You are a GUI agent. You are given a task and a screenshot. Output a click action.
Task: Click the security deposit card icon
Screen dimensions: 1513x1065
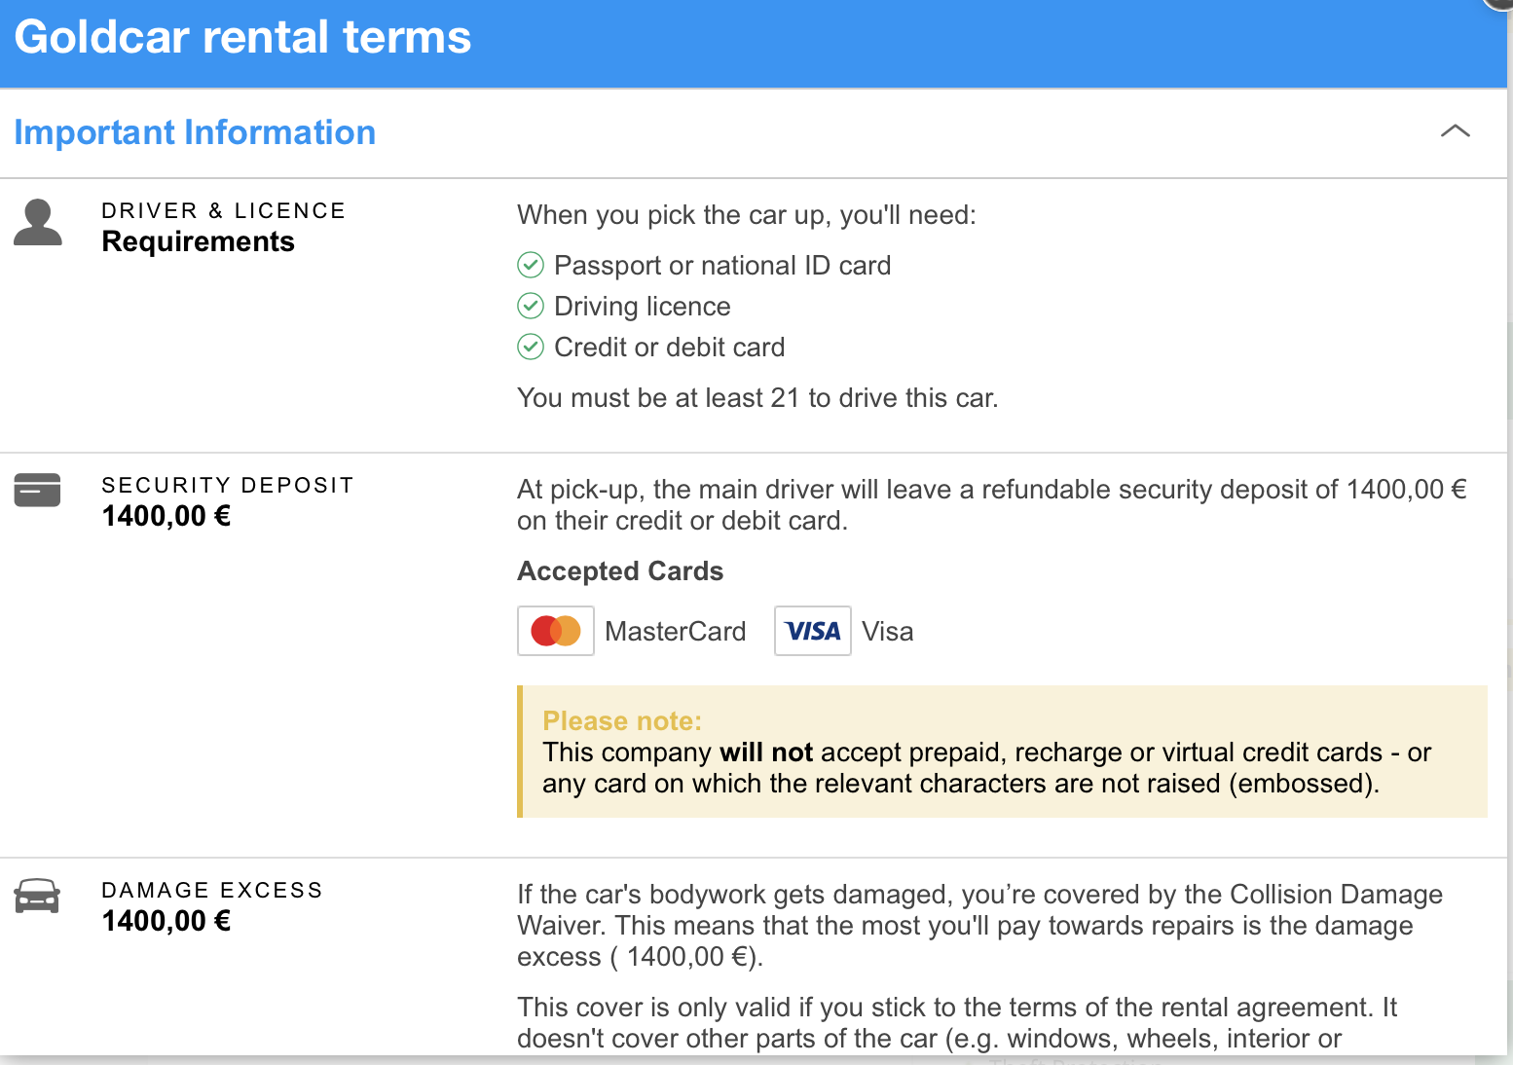click(x=38, y=490)
